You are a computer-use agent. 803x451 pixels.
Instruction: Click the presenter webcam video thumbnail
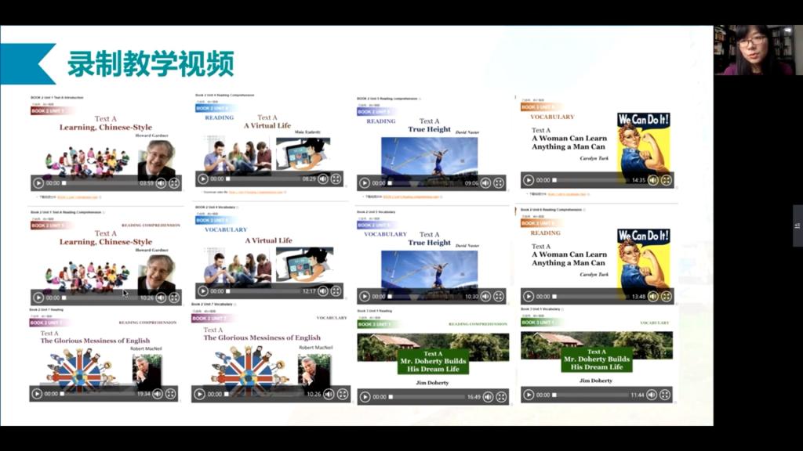pos(758,50)
